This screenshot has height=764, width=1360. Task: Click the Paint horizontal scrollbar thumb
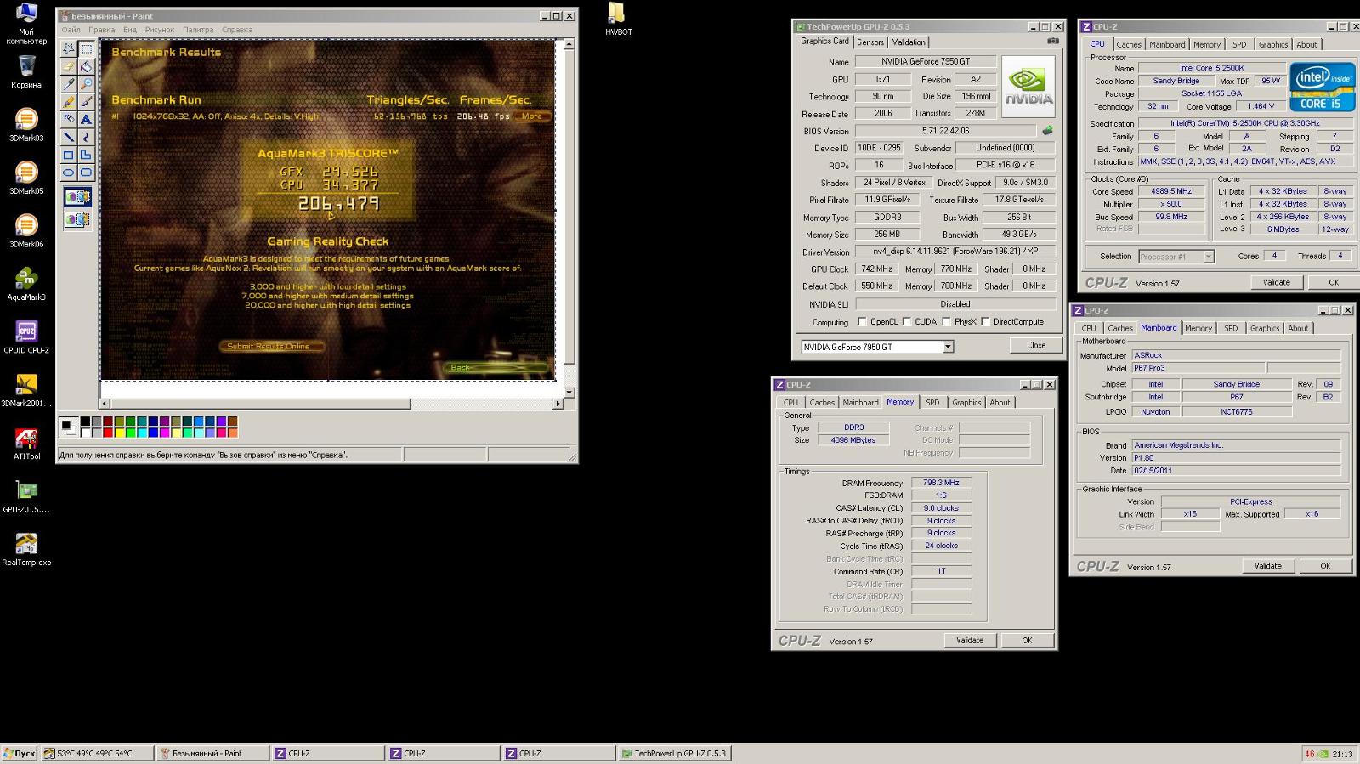click(x=260, y=404)
